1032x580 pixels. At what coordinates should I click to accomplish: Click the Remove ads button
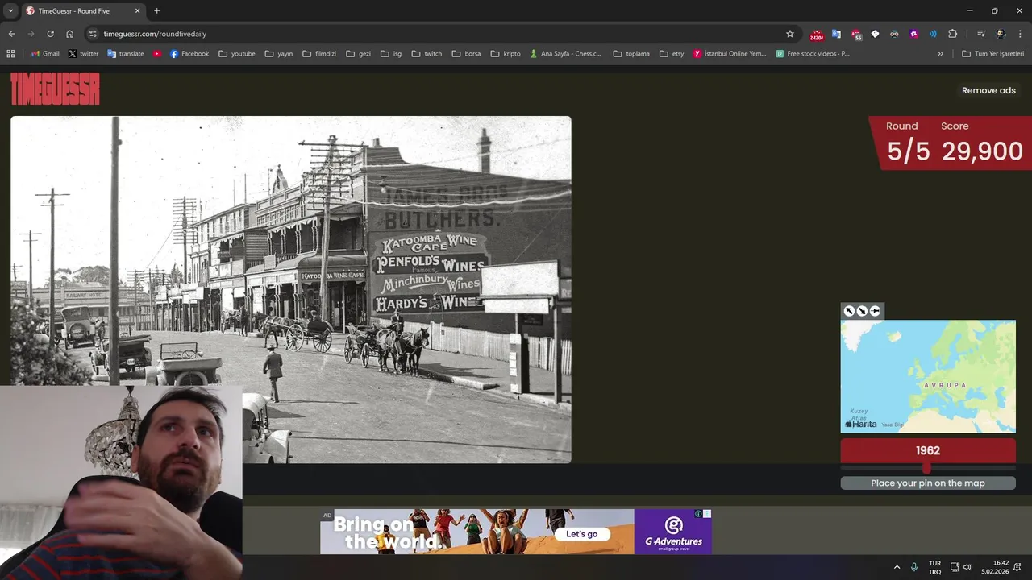988,90
